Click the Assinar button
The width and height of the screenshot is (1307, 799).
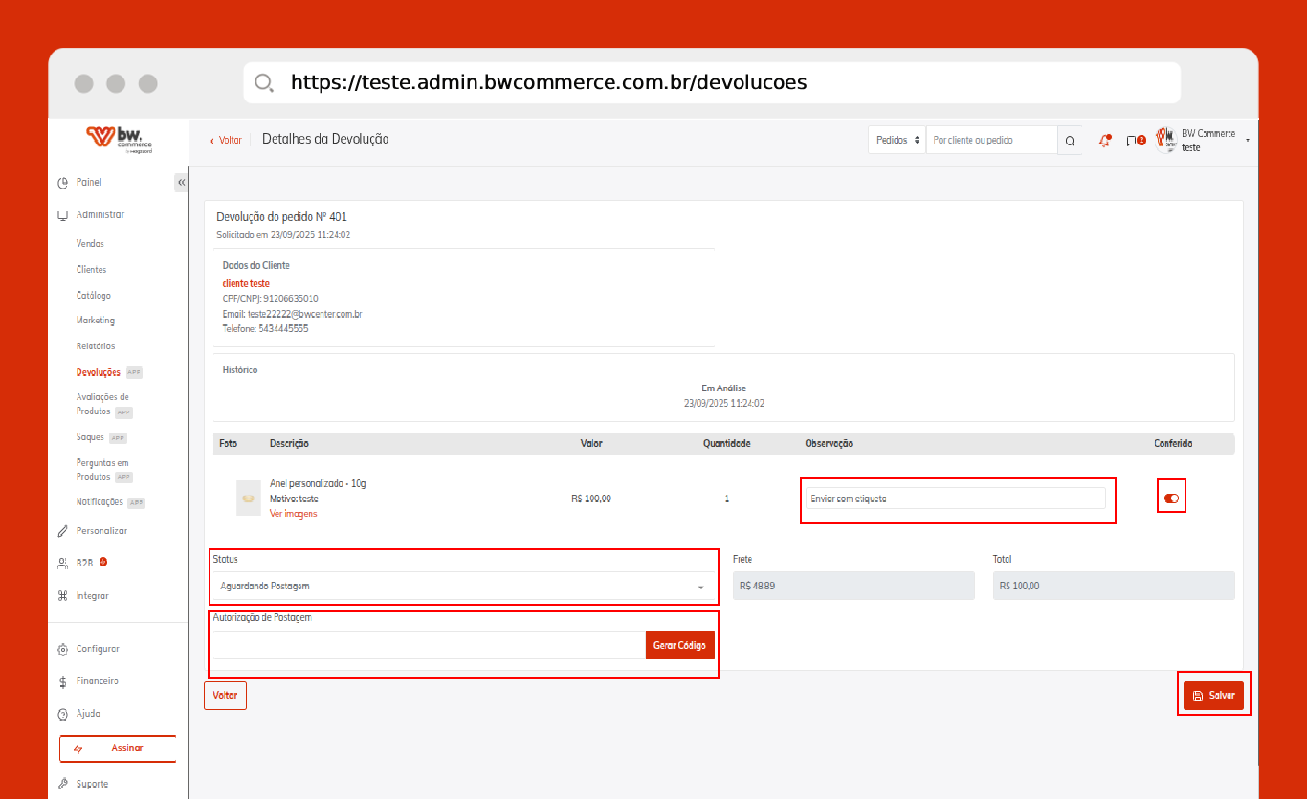(x=118, y=748)
